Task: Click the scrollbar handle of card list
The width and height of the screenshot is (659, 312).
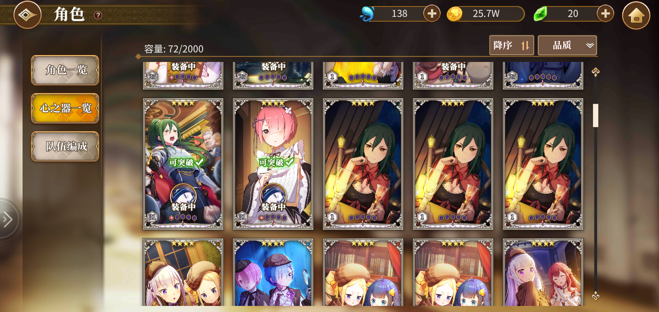Action: pos(596,115)
